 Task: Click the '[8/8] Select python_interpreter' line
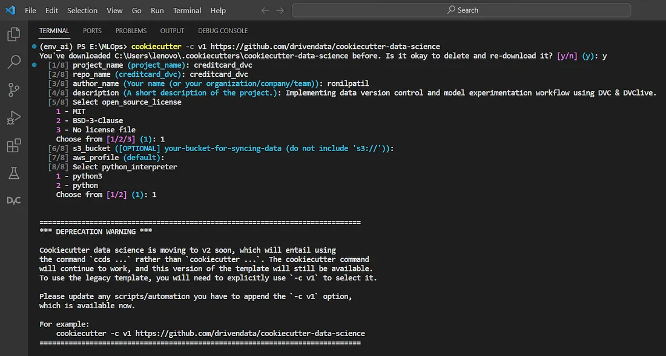113,167
